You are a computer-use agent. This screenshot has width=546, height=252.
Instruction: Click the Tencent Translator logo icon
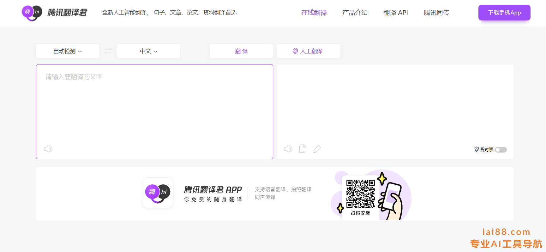click(x=32, y=13)
